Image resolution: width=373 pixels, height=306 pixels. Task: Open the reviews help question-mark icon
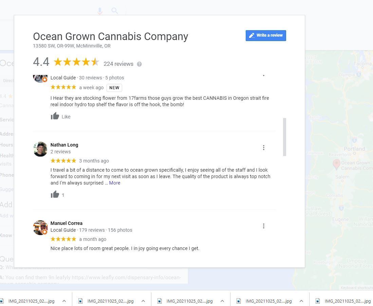(139, 64)
